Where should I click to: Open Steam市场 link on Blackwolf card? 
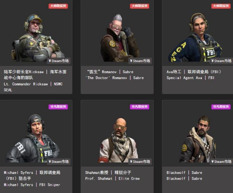tap(221, 162)
